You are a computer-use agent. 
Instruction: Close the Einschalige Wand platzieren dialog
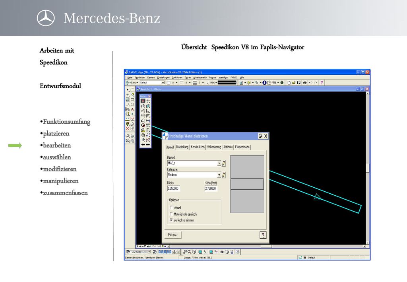tap(266, 136)
